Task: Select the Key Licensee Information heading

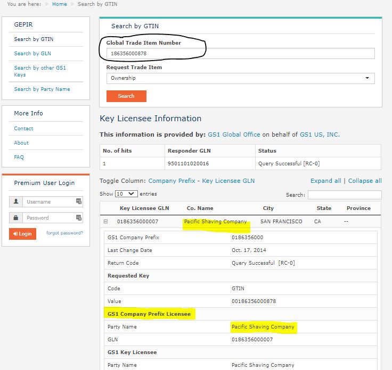Action: click(x=151, y=119)
